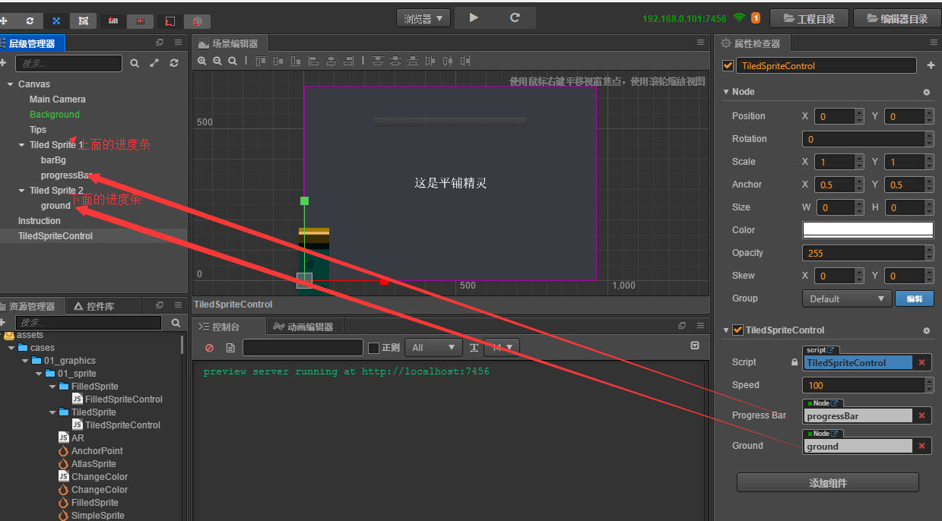This screenshot has width=942, height=521.
Task: Collapse the Node section in inspector
Action: coord(726,92)
